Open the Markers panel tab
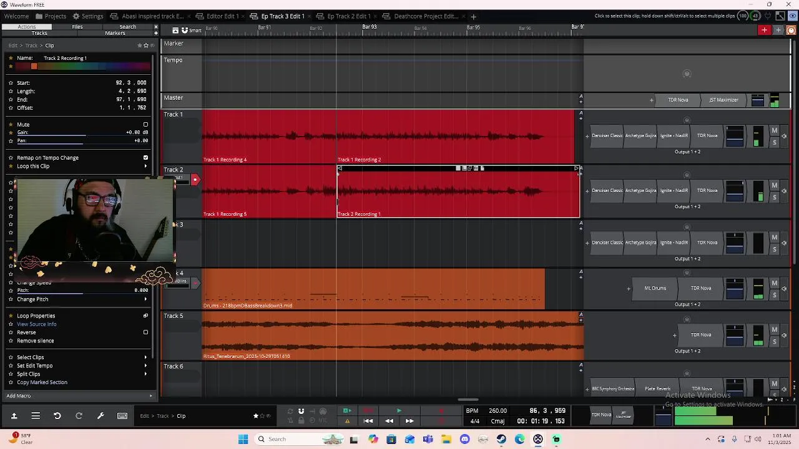Image resolution: width=799 pixels, height=449 pixels. click(115, 33)
